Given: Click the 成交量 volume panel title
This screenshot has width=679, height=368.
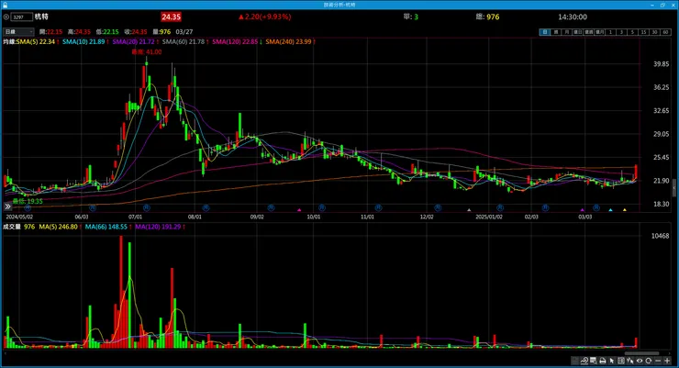Looking at the screenshot, I should tap(12, 227).
